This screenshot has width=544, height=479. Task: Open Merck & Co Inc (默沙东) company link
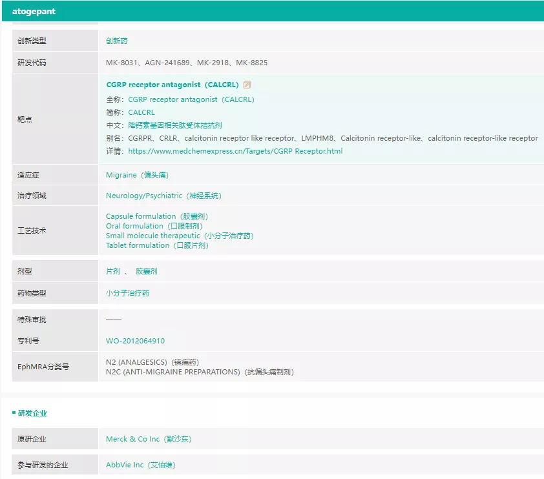pos(149,439)
